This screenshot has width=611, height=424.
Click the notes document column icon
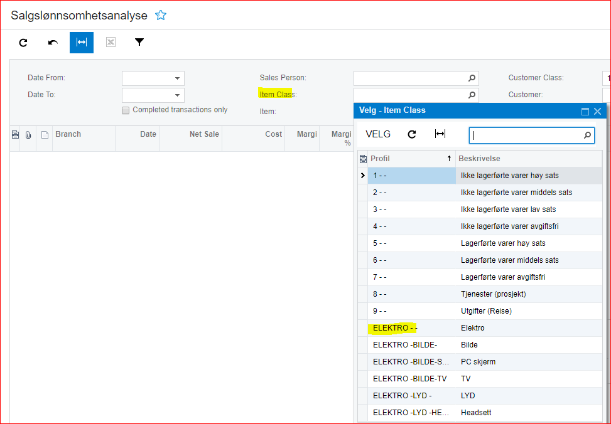[45, 135]
